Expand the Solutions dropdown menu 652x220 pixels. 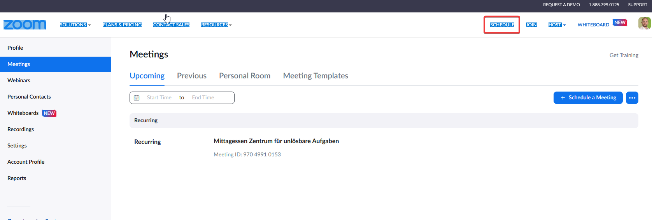click(x=75, y=25)
